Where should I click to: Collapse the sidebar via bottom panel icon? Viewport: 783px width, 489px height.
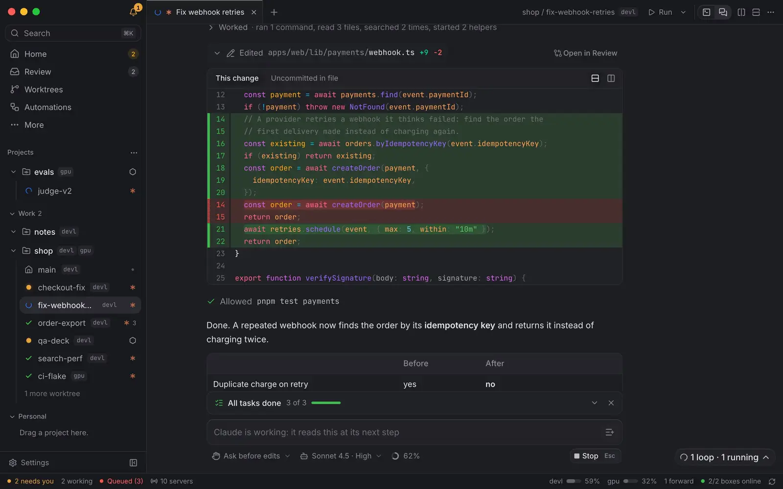(x=133, y=463)
